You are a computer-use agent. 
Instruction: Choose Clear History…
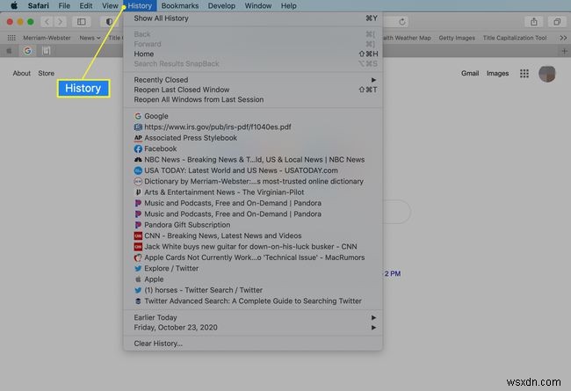[x=253, y=344]
